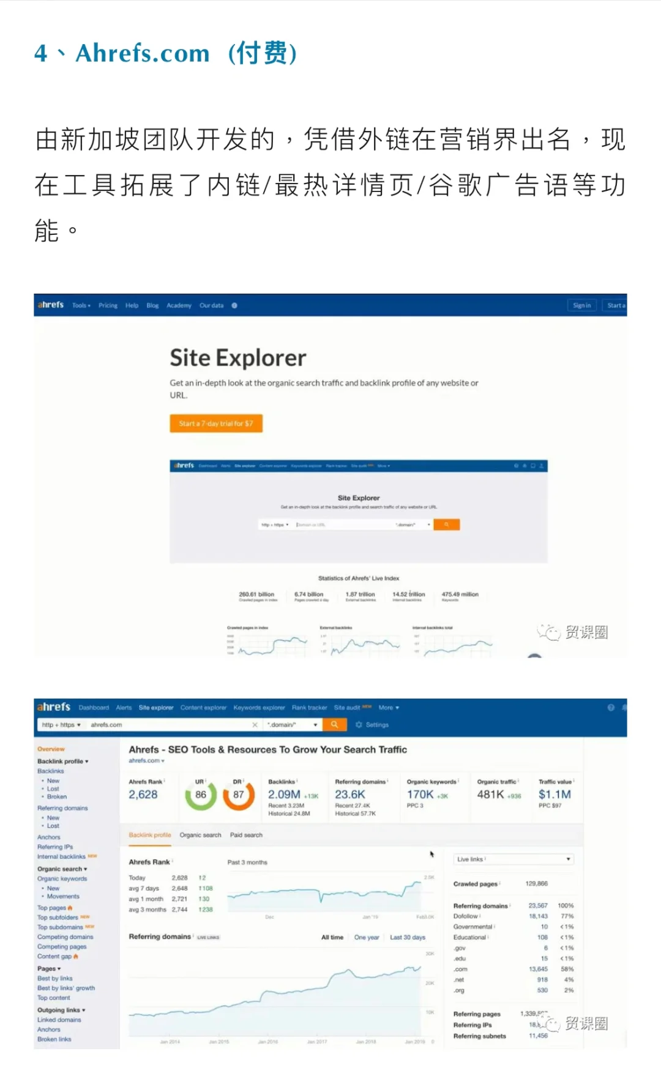Open Overview in the sidebar
This screenshot has width=661, height=1065.
51,749
